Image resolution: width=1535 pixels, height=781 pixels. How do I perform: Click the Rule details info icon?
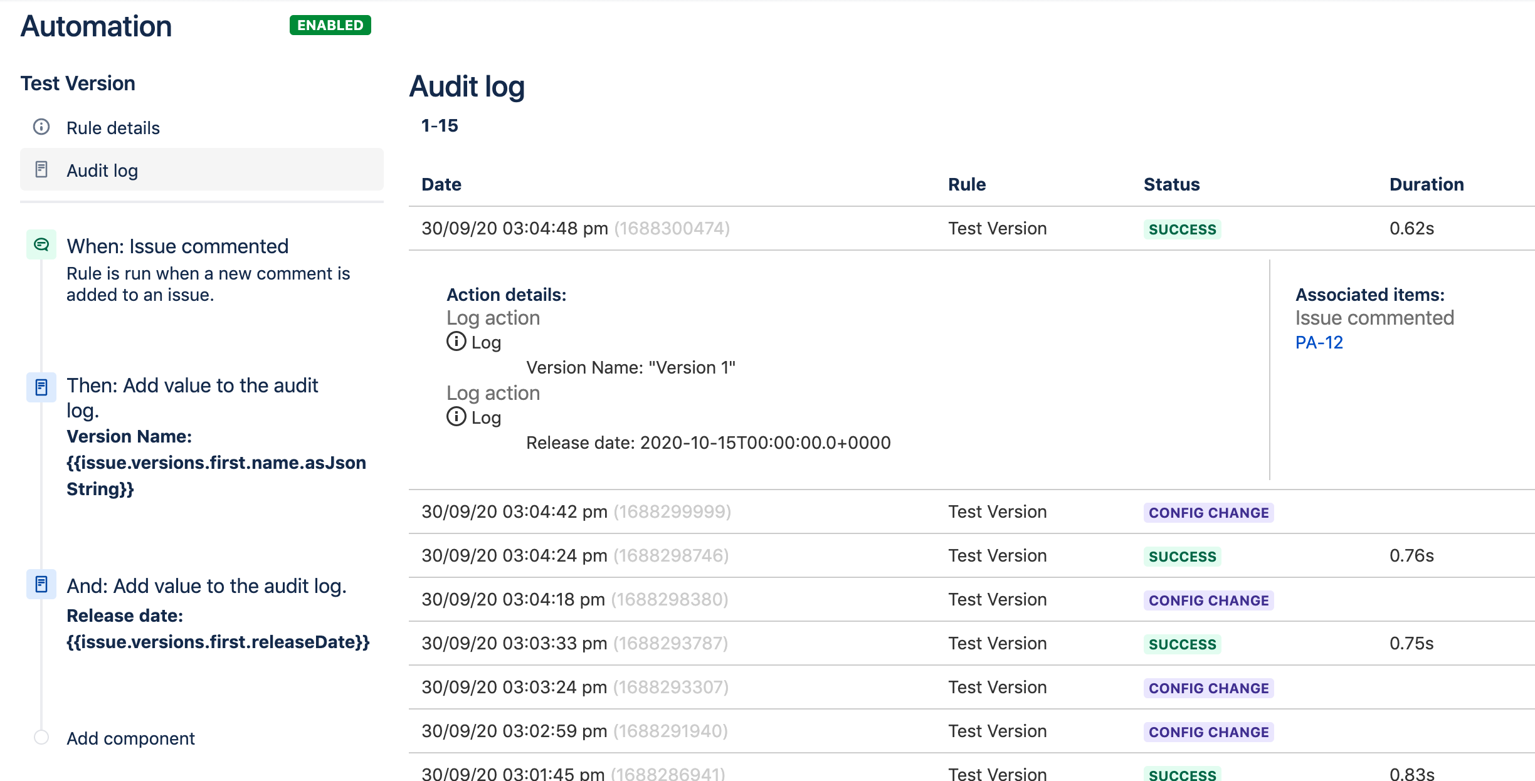(41, 127)
